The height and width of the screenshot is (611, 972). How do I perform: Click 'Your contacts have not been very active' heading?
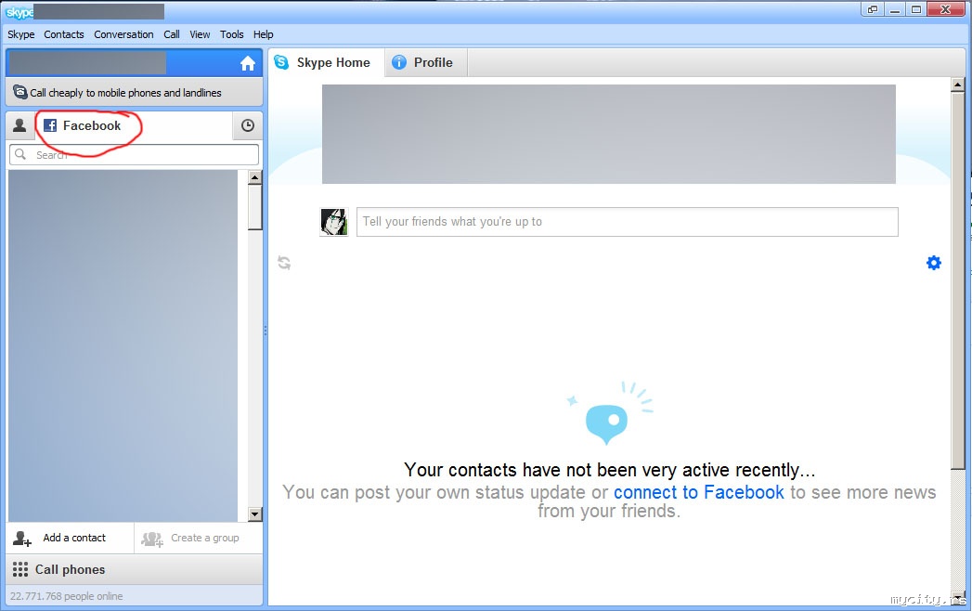click(609, 470)
